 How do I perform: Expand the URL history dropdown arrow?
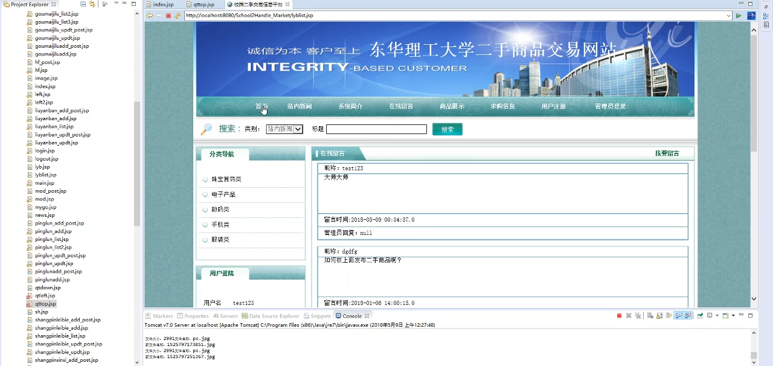point(729,16)
